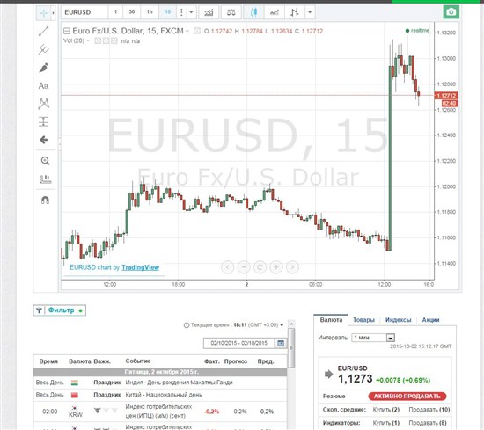Click the camera snapshot button
The image size is (484, 430).
point(451,12)
